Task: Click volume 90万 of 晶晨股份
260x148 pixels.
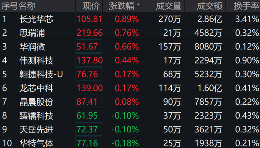Action: click(172, 102)
